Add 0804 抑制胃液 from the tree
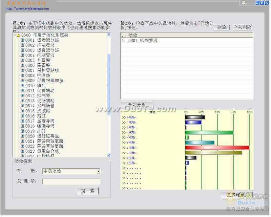 (x=40, y=55)
